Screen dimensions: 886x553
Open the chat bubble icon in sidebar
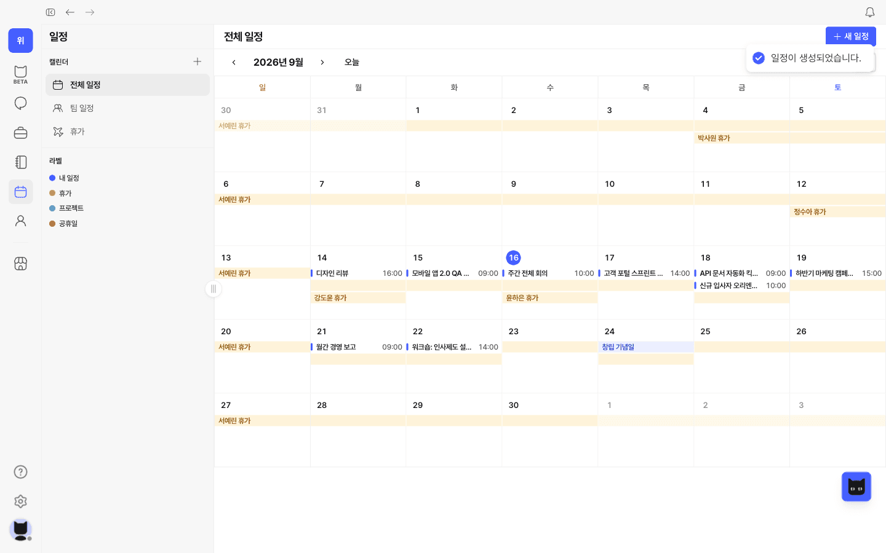click(20, 103)
